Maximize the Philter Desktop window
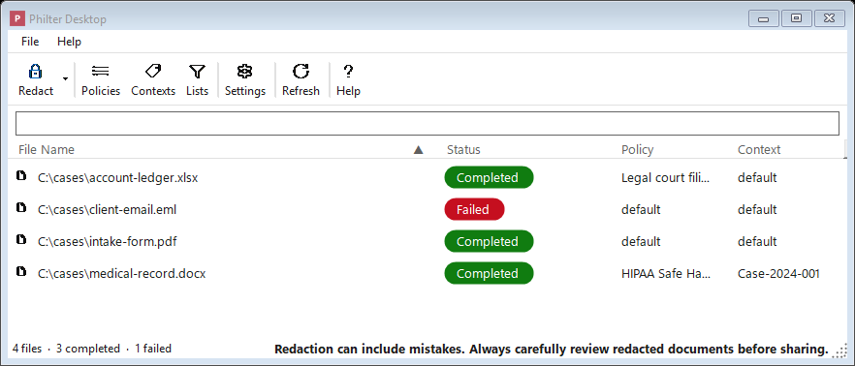This screenshot has width=855, height=366. [797, 18]
